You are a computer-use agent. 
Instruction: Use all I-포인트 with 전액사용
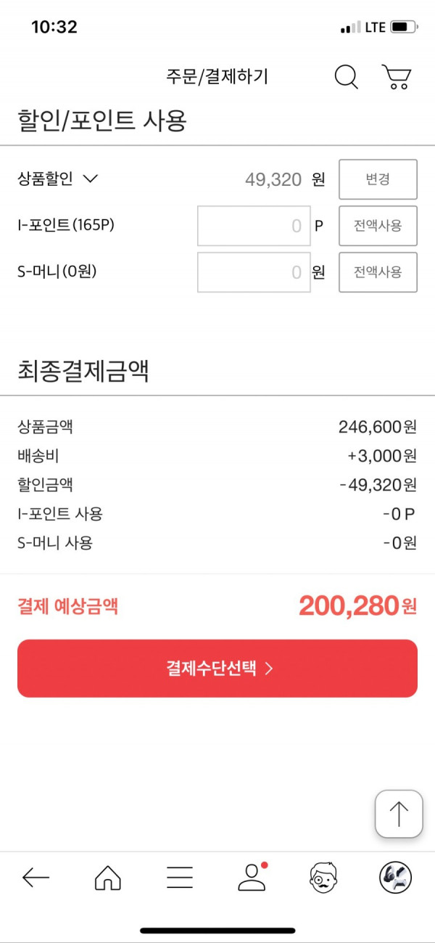[378, 226]
